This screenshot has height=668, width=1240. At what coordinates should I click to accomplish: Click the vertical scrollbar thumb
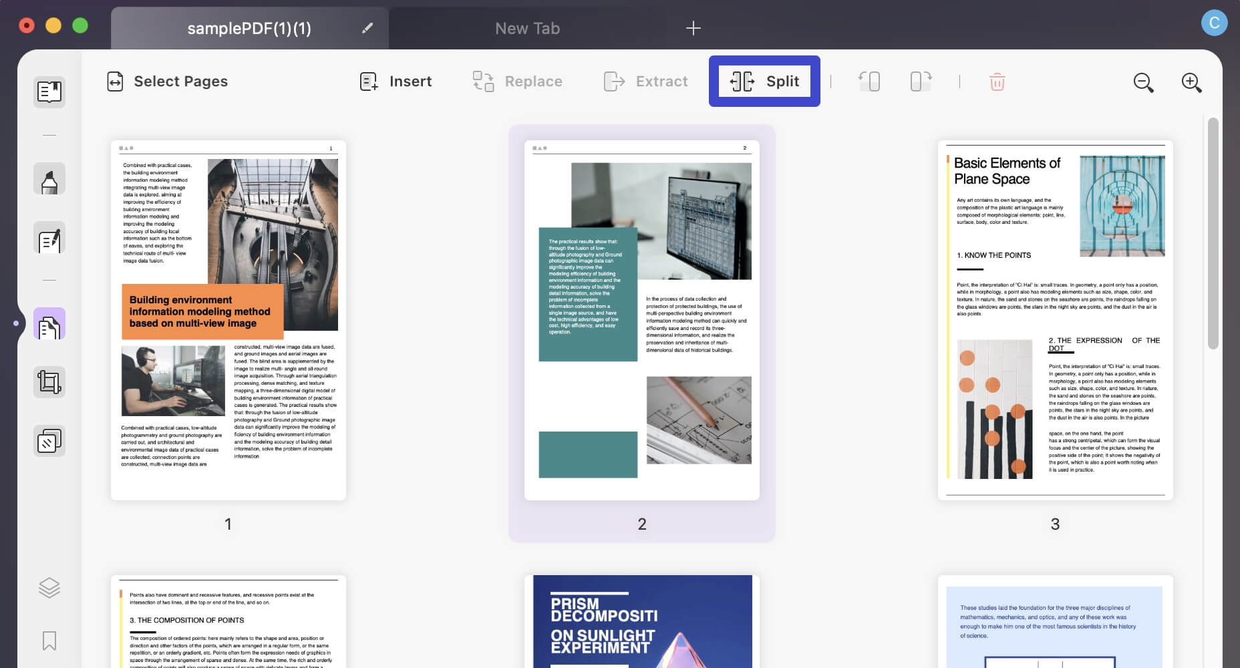1213,233
